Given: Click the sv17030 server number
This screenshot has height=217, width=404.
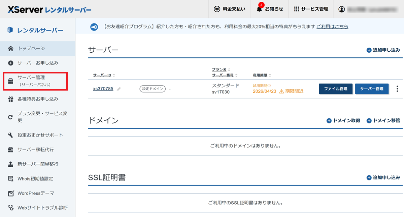Looking at the screenshot, I should click(x=221, y=92).
